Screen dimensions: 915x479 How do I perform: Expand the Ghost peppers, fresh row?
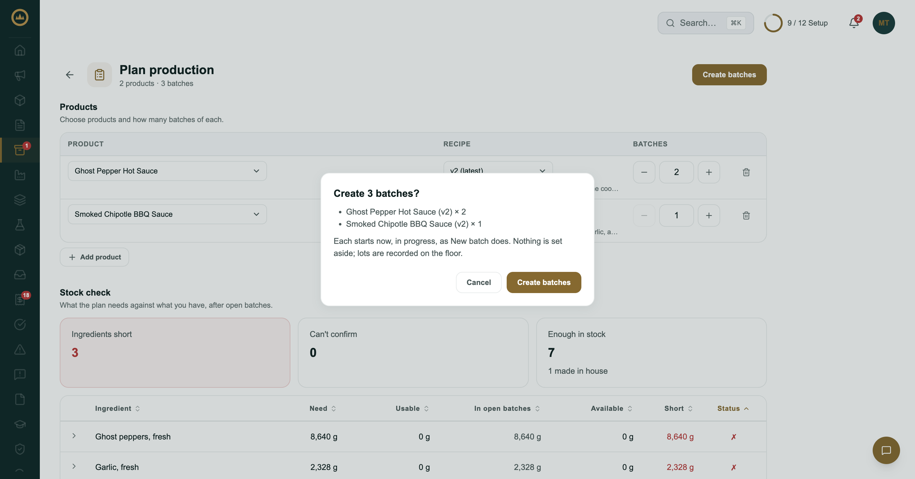74,436
